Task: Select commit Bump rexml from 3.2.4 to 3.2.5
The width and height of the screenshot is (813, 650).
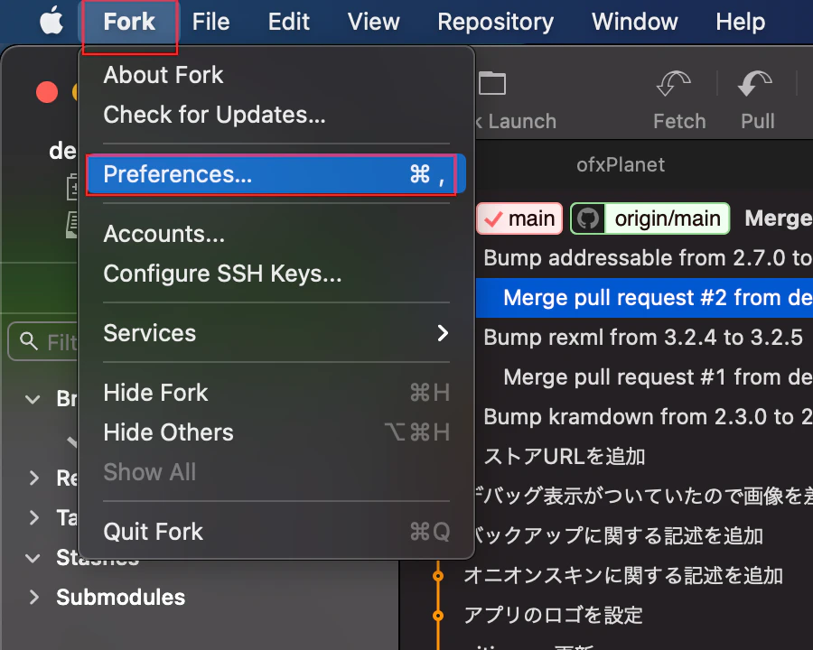Action: coord(644,338)
